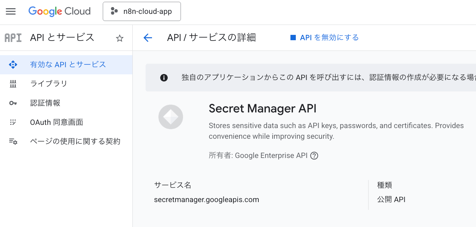Image resolution: width=476 pixels, height=227 pixels.
Task: Click the Secret Manager API logo
Action: point(171,117)
